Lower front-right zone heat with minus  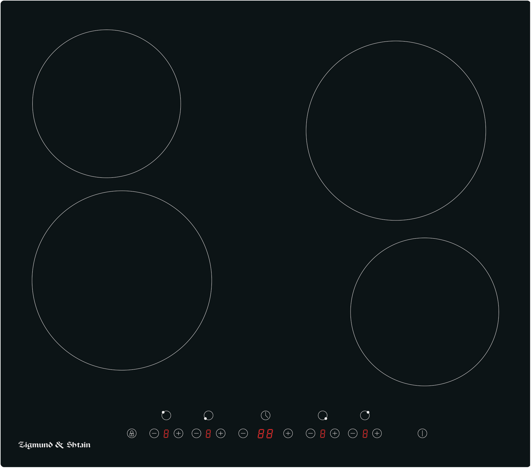[311, 433]
